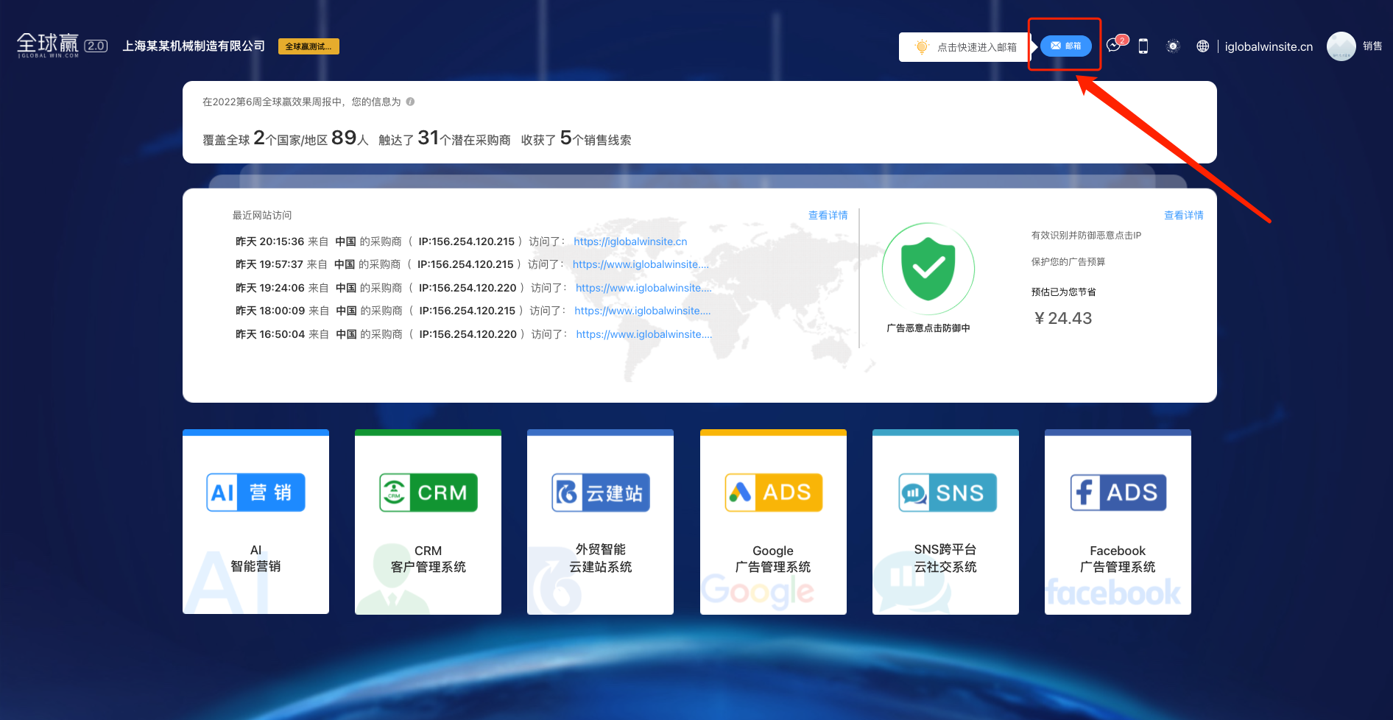Select the 31个潜在采购商 statistic
Viewport: 1393px width, 720px height.
(x=464, y=138)
